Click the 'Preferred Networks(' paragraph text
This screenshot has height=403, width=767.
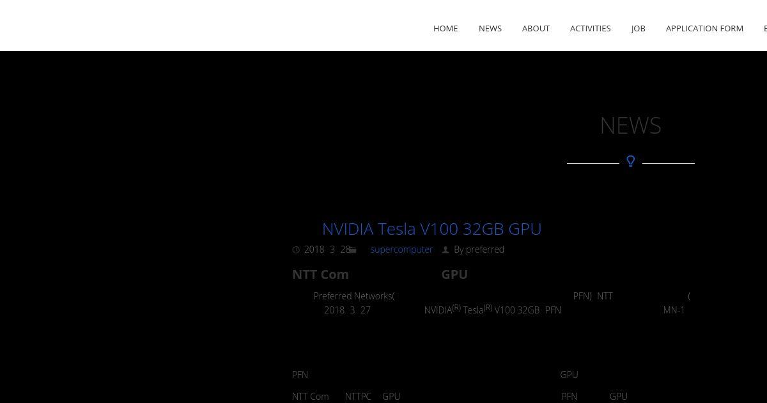click(354, 296)
